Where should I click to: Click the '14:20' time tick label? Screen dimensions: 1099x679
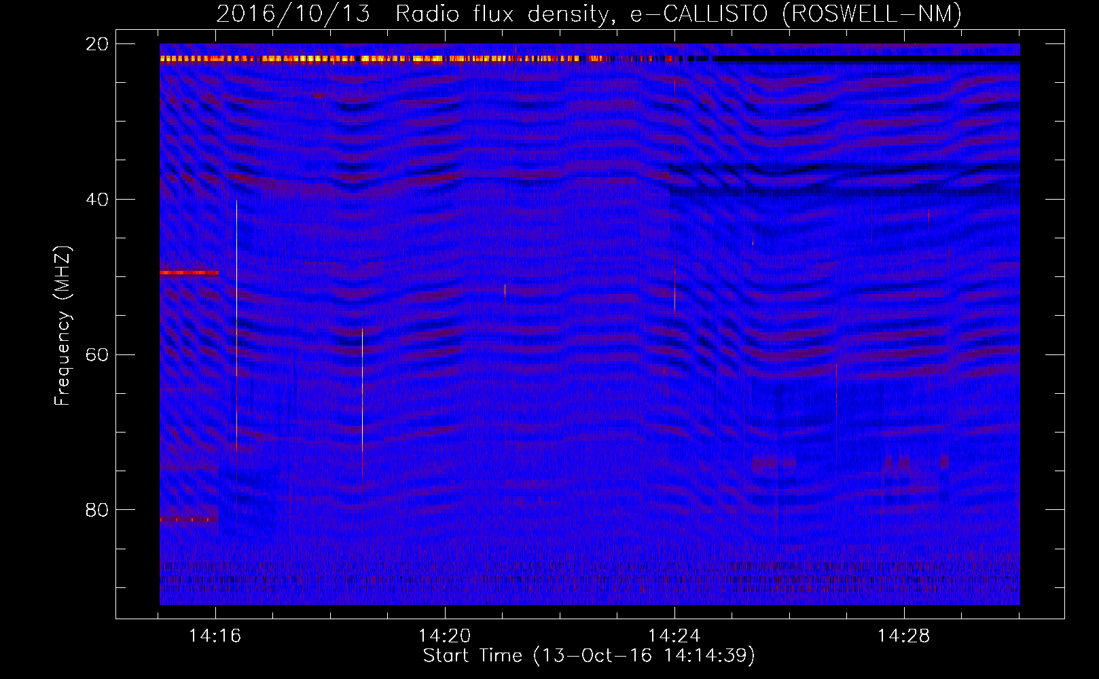coord(445,636)
